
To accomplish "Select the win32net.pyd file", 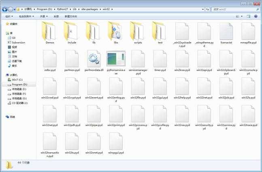I will point(50,116).
